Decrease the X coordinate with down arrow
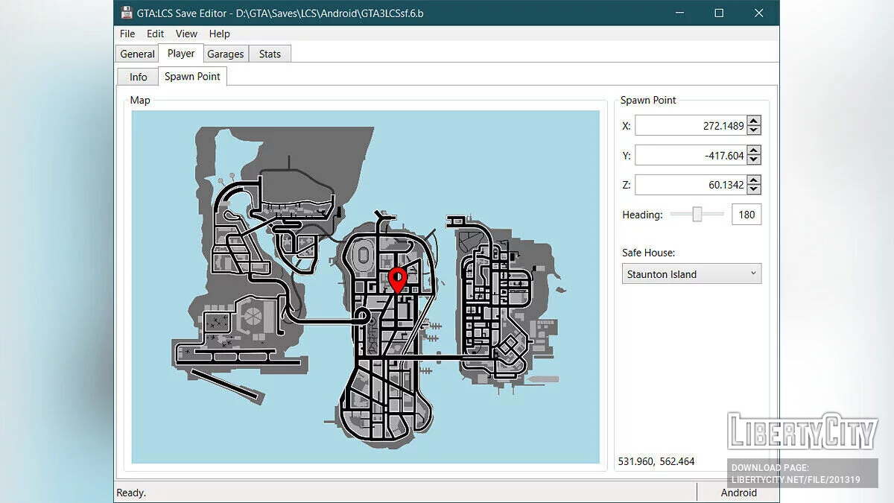Viewport: 894px width, 503px height. pos(754,130)
